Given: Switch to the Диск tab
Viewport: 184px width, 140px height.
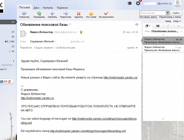Looking at the screenshot, I should point(36,8).
